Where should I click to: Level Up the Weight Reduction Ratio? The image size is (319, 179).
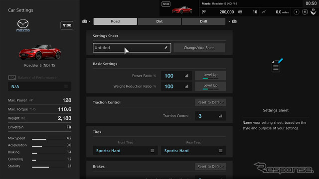coord(210,86)
